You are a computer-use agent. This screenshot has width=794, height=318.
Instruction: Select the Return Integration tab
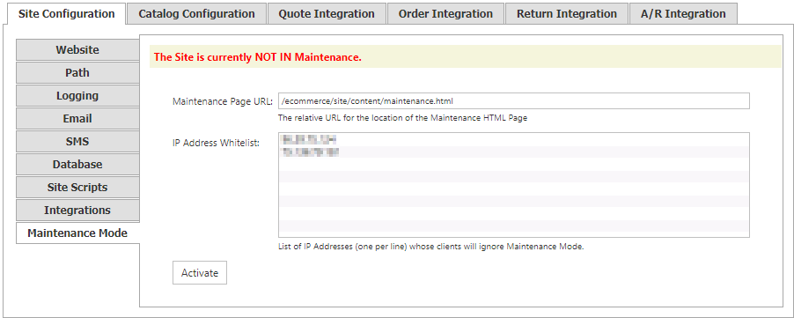click(x=567, y=14)
